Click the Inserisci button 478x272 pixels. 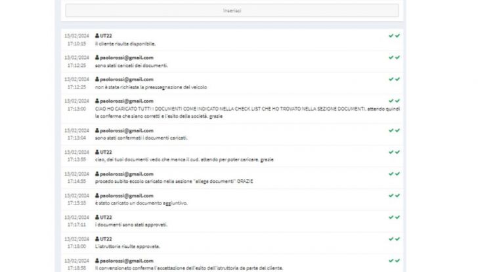click(x=232, y=10)
